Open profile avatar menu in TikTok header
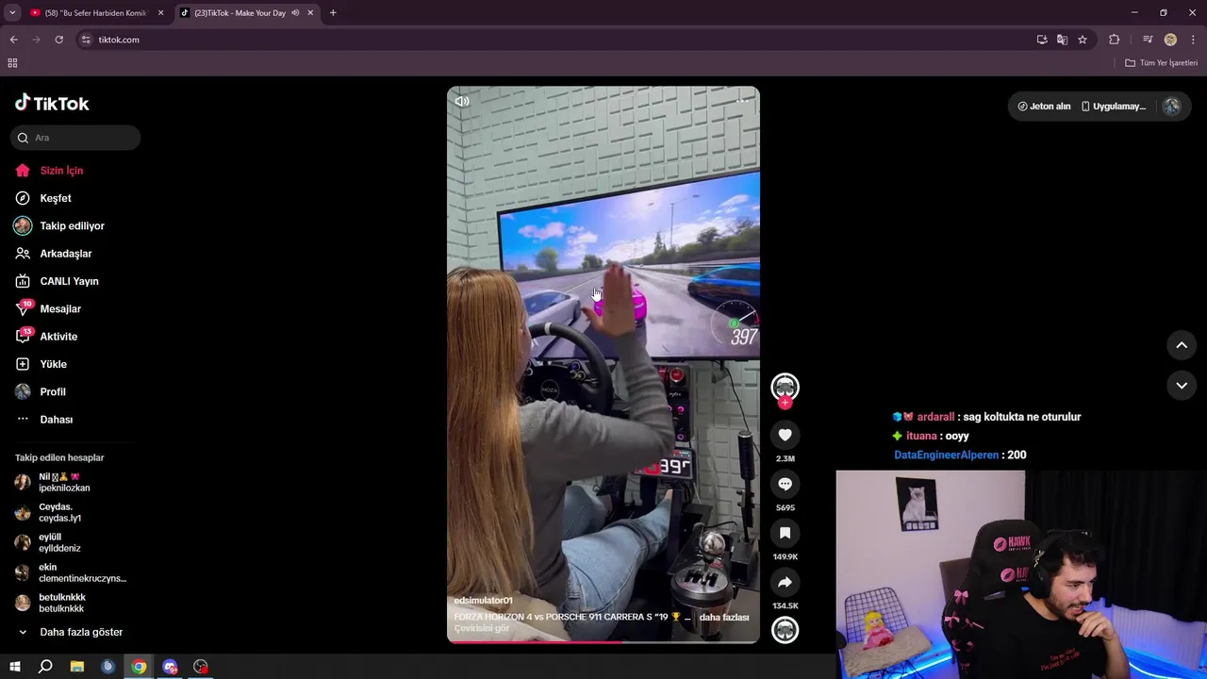The width and height of the screenshot is (1207, 679). click(x=1171, y=107)
